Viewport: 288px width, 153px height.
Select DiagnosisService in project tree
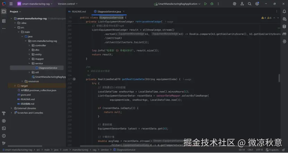tap(48, 68)
